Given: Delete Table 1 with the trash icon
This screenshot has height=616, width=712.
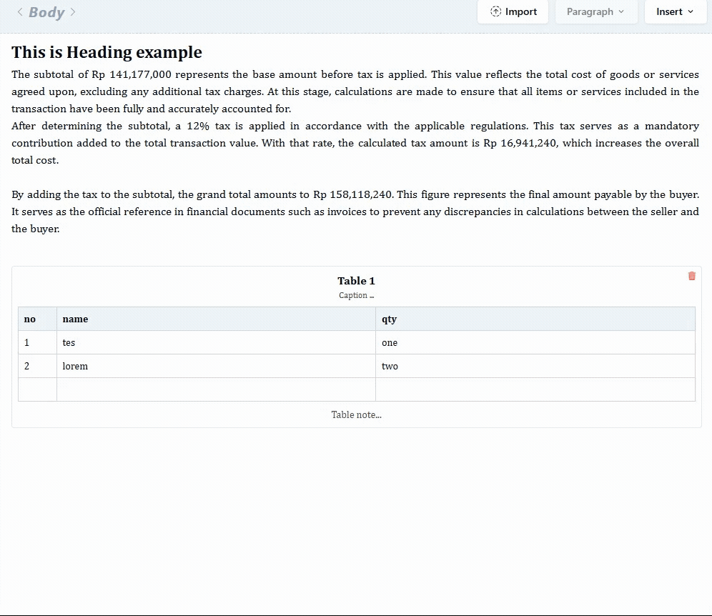Looking at the screenshot, I should (x=691, y=276).
